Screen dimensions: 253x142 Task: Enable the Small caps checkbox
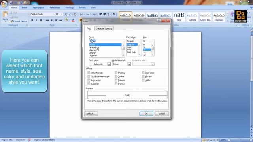click(143, 73)
